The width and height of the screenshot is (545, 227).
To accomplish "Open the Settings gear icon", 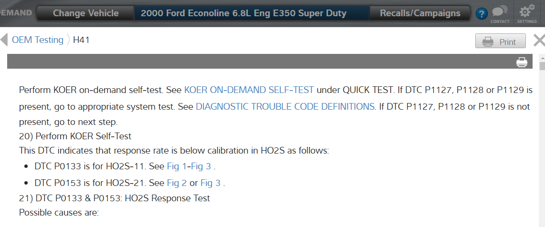I will (527, 13).
